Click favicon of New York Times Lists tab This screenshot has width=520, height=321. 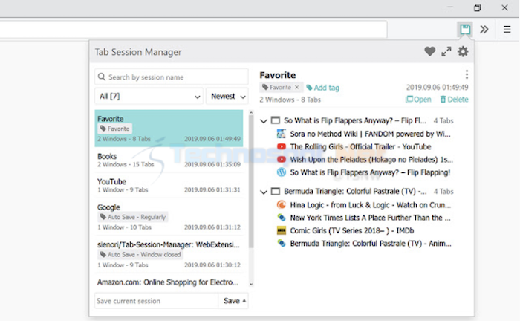coord(282,218)
